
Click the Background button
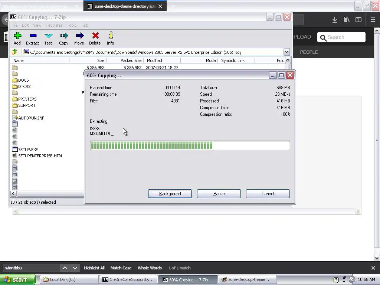click(x=170, y=194)
